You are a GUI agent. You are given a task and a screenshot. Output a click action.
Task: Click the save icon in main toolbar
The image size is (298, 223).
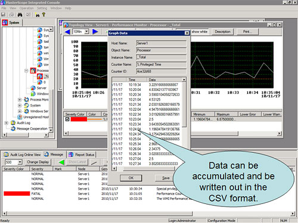tap(3, 14)
